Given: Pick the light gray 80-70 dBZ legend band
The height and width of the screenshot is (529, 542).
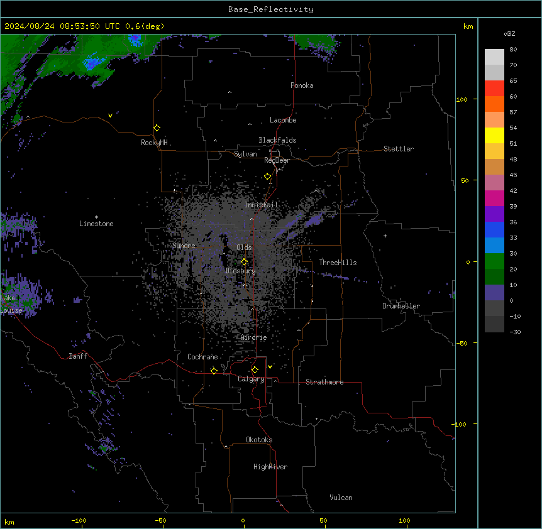Looking at the screenshot, I should tap(494, 57).
